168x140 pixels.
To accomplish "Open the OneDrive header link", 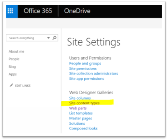I will (77, 11).
